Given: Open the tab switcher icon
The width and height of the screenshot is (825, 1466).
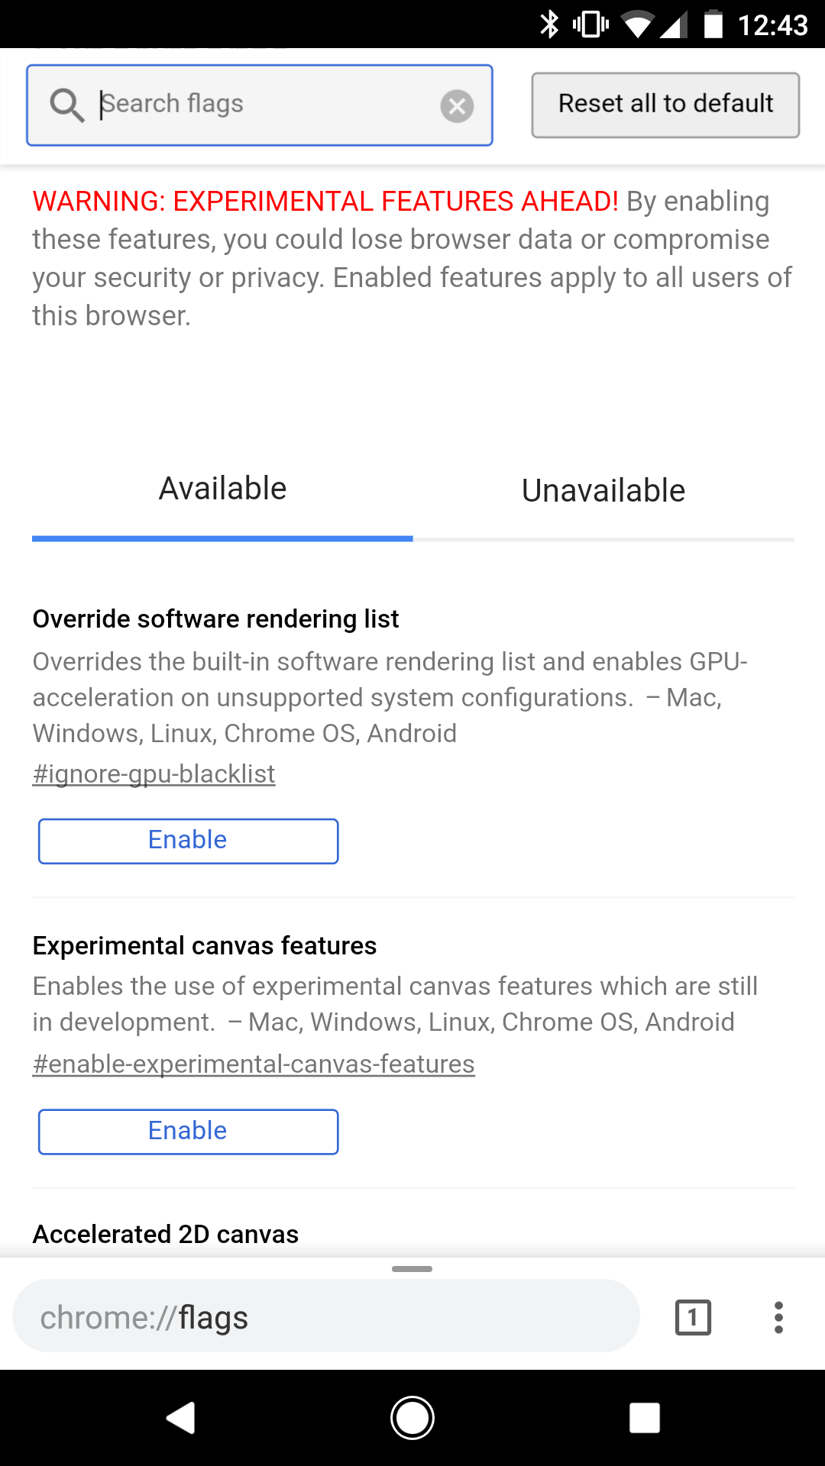Looking at the screenshot, I should 693,1317.
